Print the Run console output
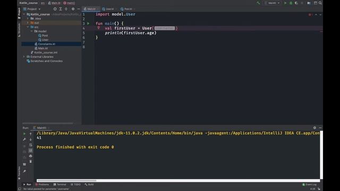 [31, 156]
